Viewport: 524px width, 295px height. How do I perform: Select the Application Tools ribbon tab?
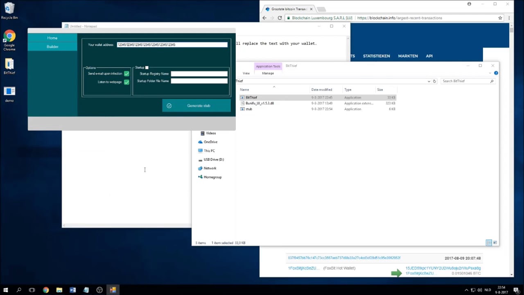268,66
